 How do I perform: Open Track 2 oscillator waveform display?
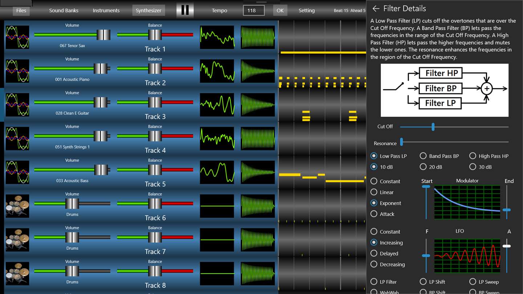tap(217, 71)
